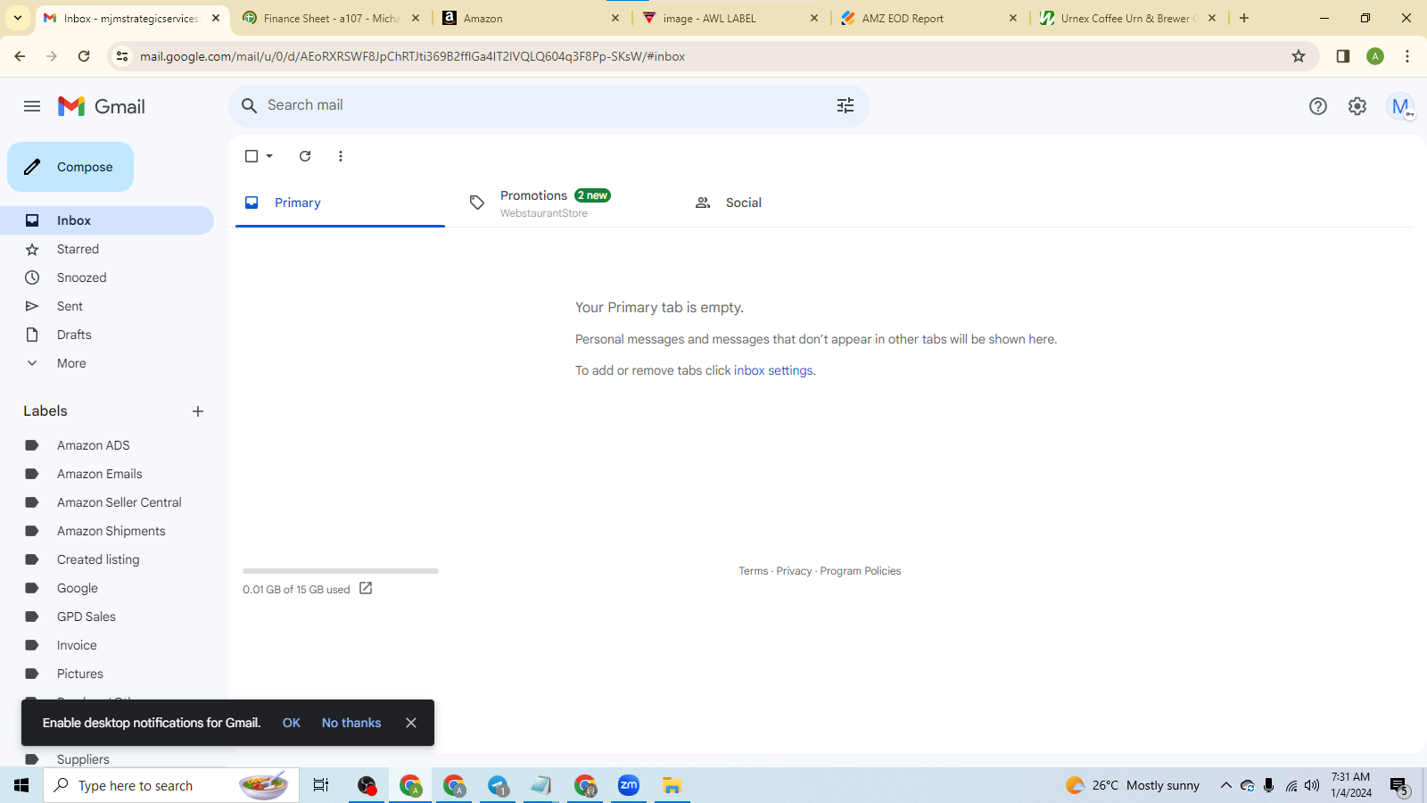
Task: View site information icon
Action: click(x=122, y=56)
